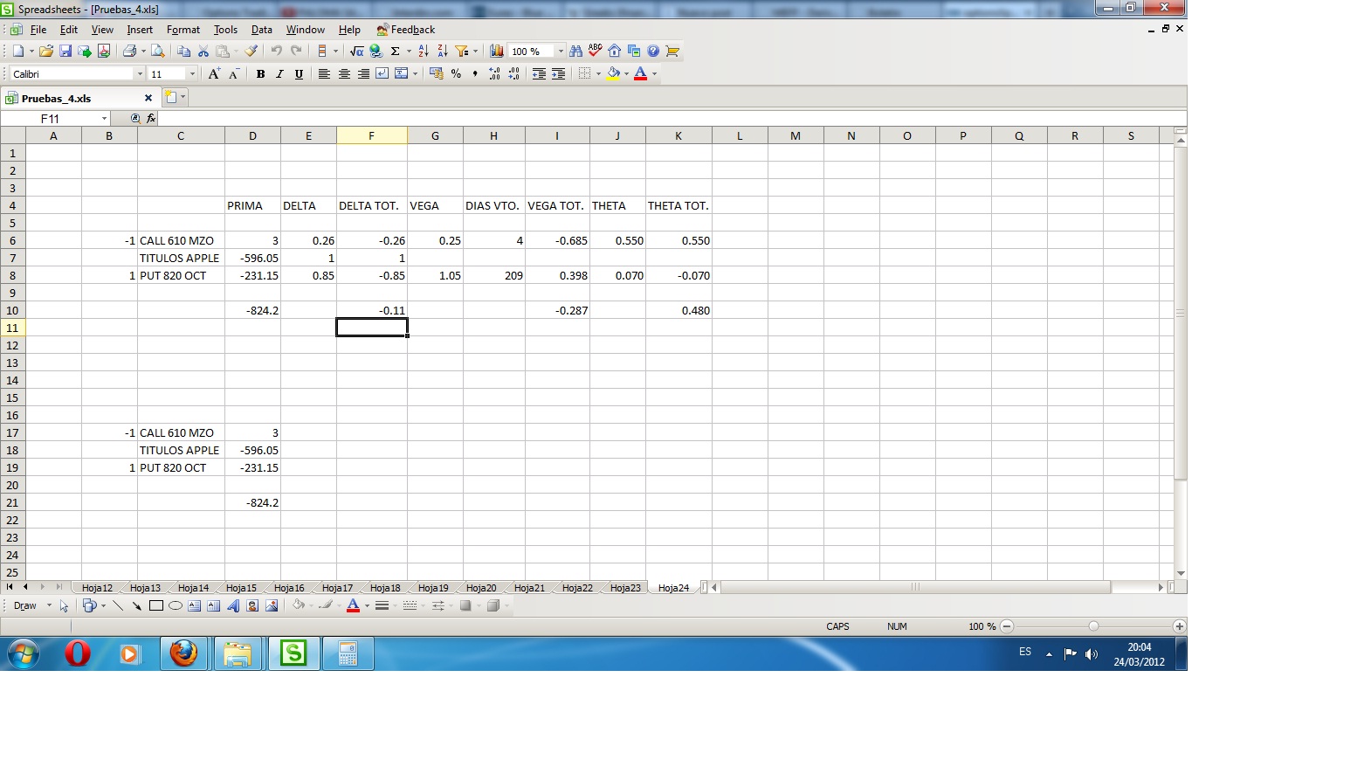Viewport: 1371px width, 774px height.
Task: Zoom in with the plus button in the status bar
Action: (1180, 626)
